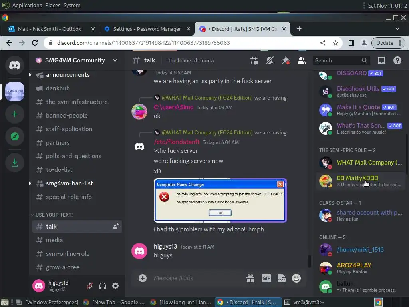Select the SMG4VM server icon in sidebar
Viewport: 409px width, 307px height.
[x=15, y=92]
